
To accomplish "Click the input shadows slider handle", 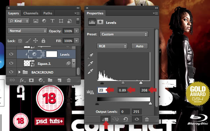I will (x=102, y=83).
